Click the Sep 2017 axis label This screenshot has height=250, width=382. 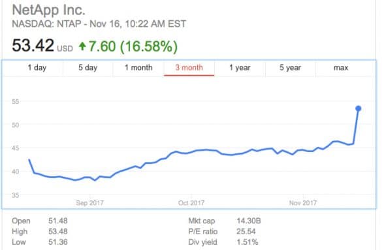click(89, 203)
